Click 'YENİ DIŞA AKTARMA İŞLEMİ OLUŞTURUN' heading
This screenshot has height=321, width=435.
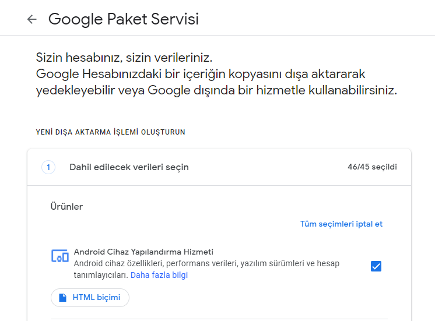[x=111, y=132]
